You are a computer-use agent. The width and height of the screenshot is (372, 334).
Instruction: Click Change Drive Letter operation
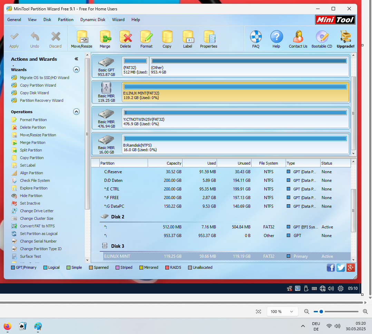(37, 211)
